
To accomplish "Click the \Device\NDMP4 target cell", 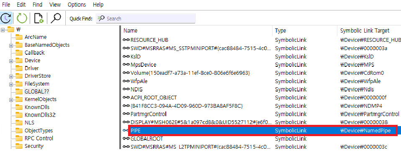I will tap(361, 106).
